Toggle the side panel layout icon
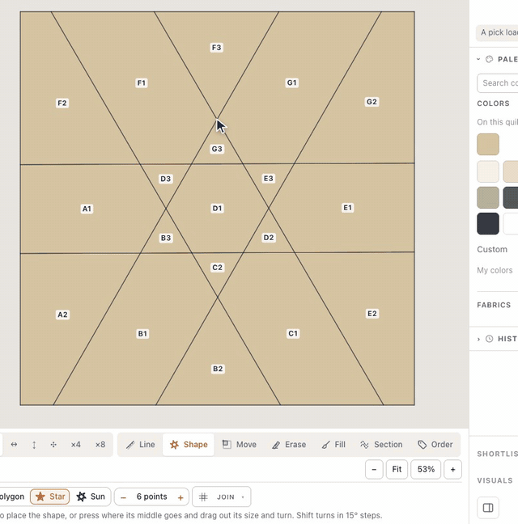 click(488, 508)
